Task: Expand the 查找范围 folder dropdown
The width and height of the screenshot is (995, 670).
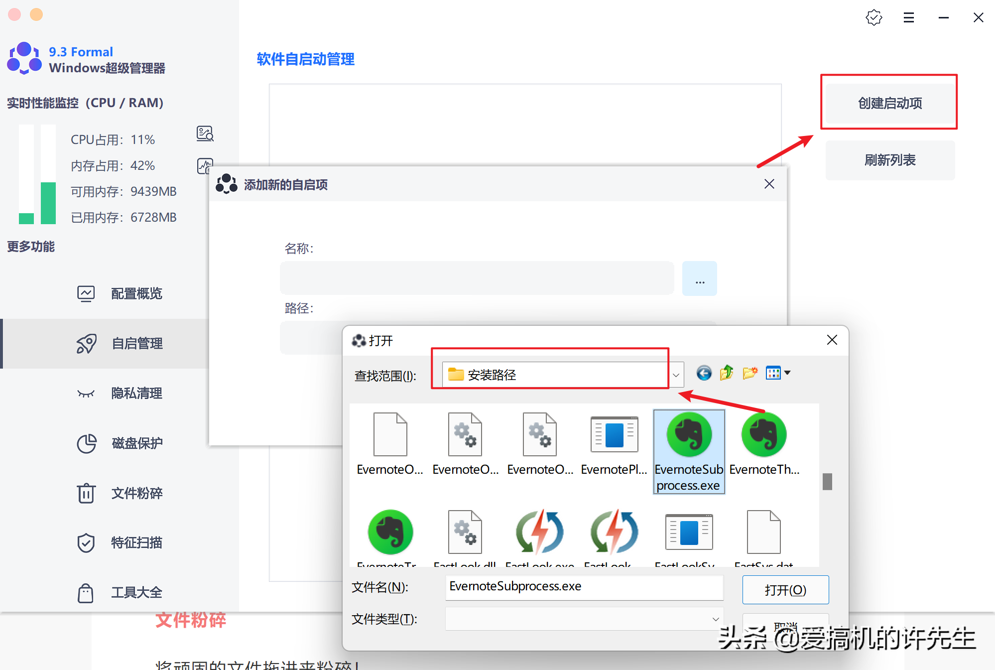Action: (676, 375)
